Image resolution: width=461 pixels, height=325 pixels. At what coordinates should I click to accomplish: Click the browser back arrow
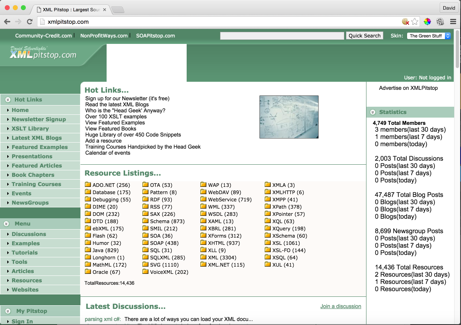[7, 21]
